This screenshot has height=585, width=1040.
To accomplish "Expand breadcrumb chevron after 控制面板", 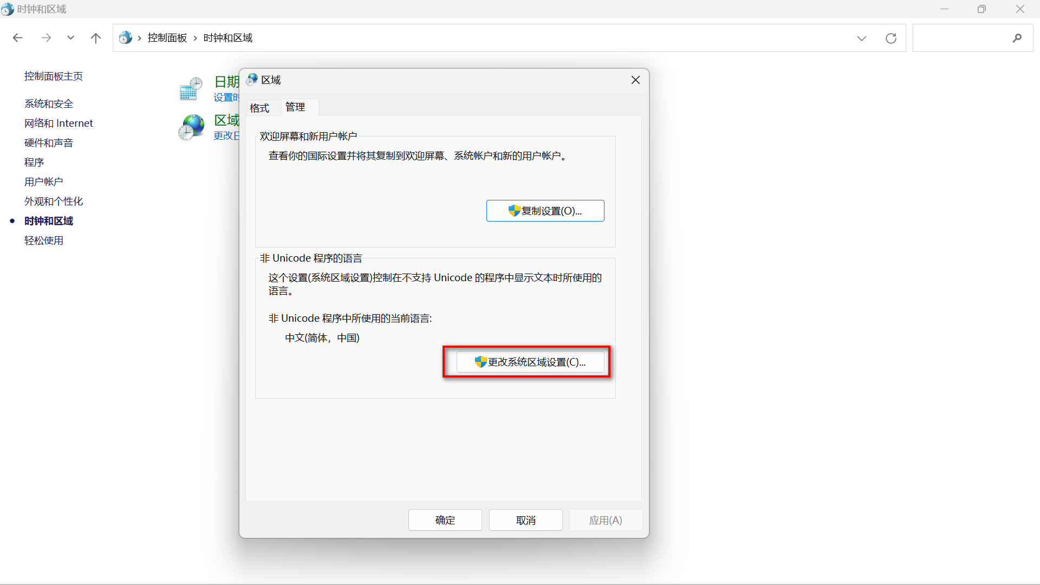I will pyautogui.click(x=195, y=38).
